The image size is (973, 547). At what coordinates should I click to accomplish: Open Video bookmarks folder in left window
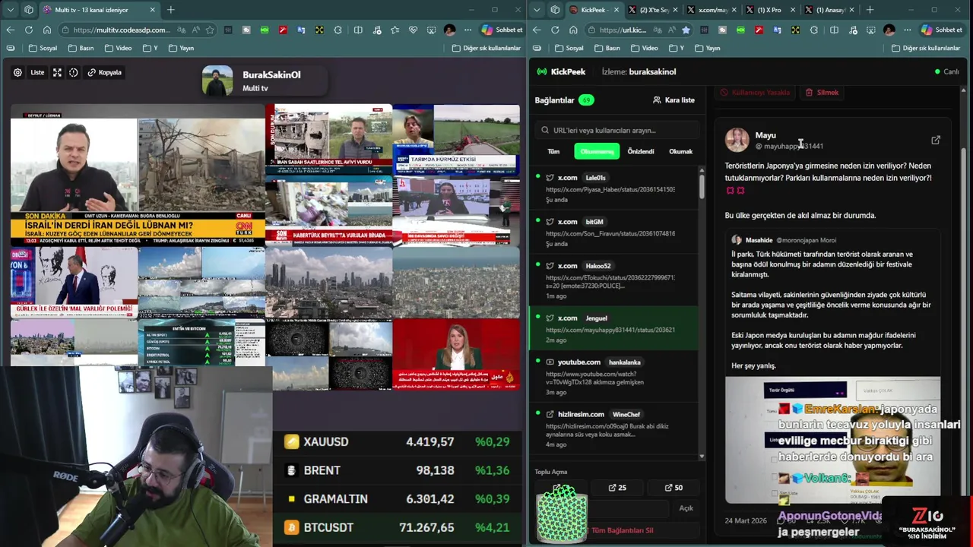118,48
